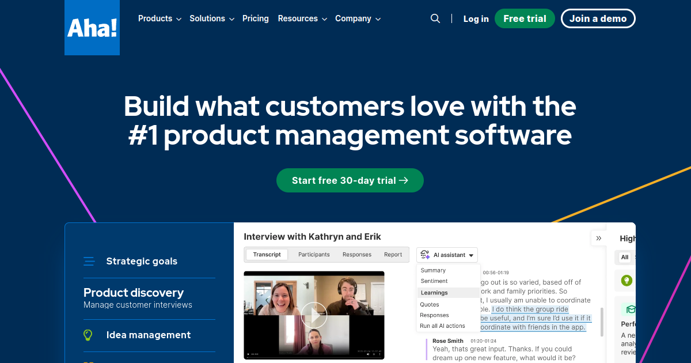The image size is (691, 363).
Task: Play the interview video
Action: (314, 315)
